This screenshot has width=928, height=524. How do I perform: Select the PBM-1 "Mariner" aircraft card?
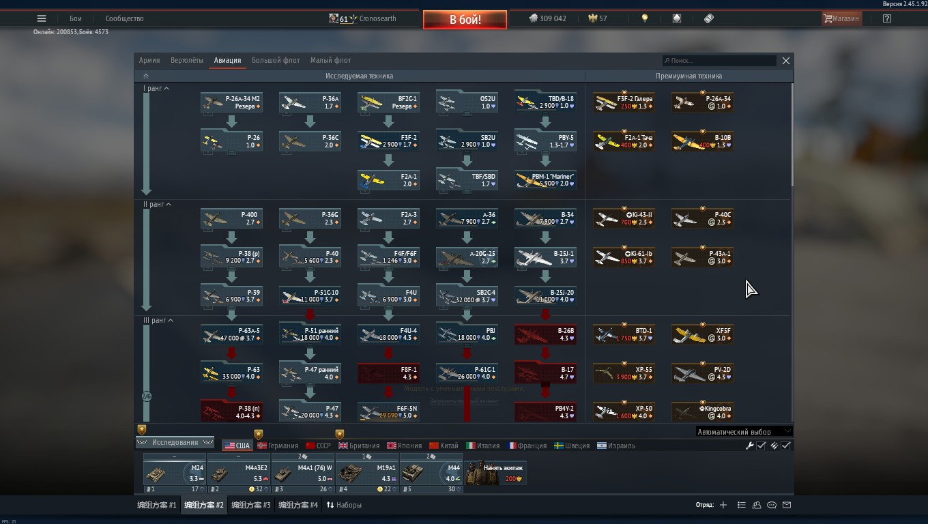point(545,180)
